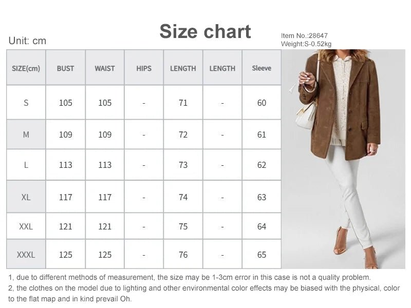Click the Size chart title

point(205,31)
